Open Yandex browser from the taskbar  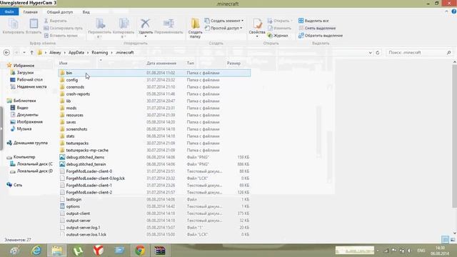pyautogui.click(x=99, y=251)
